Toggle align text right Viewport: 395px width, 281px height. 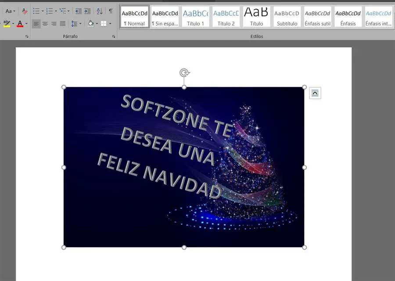click(54, 24)
